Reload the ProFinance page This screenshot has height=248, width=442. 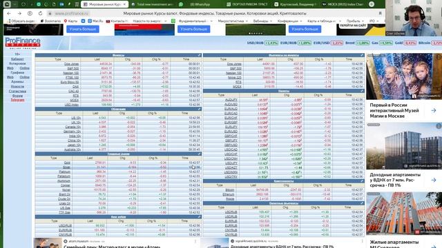pos(40,13)
